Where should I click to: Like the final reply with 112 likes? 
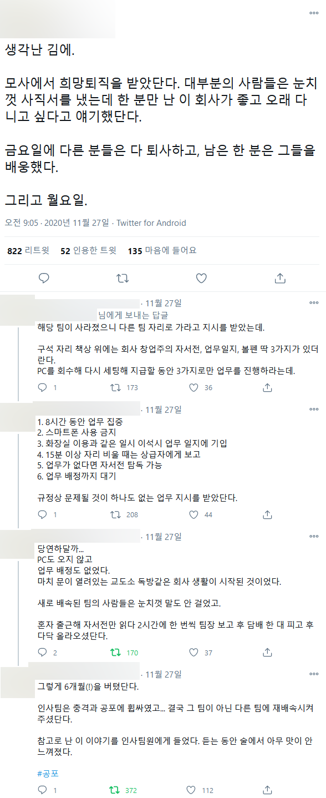point(193,790)
